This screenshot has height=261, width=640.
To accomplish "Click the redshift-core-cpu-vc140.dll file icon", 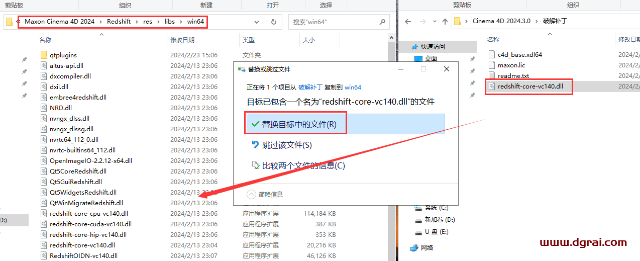I will pos(43,213).
